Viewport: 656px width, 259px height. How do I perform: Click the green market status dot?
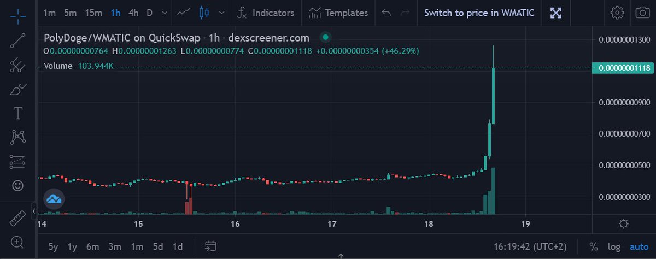(325, 38)
